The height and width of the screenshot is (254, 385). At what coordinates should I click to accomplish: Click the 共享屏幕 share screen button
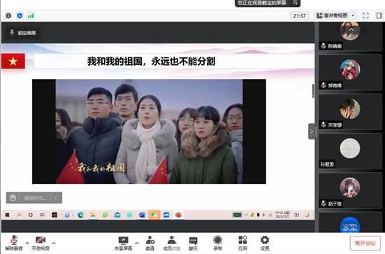(123, 244)
